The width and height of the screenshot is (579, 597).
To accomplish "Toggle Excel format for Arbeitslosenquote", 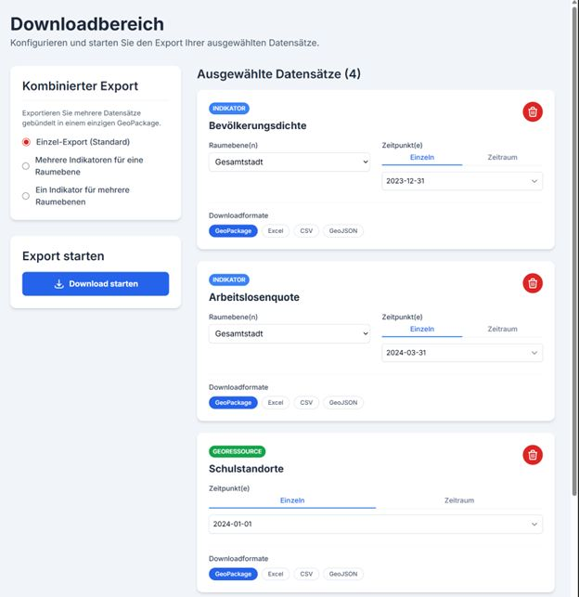I will (276, 402).
